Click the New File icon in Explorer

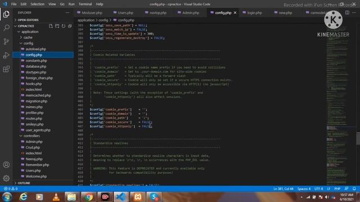[51, 26]
